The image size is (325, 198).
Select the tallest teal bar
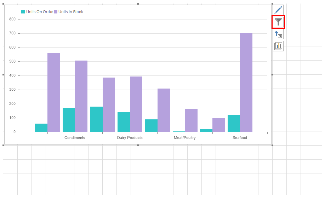point(96,119)
